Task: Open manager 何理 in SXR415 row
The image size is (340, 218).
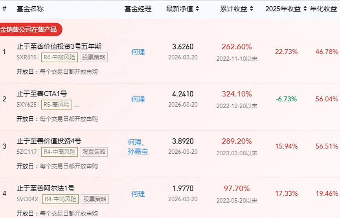Action: [x=138, y=52]
